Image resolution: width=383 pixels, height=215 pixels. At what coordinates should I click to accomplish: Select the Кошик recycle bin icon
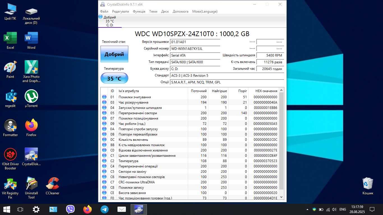368,186
